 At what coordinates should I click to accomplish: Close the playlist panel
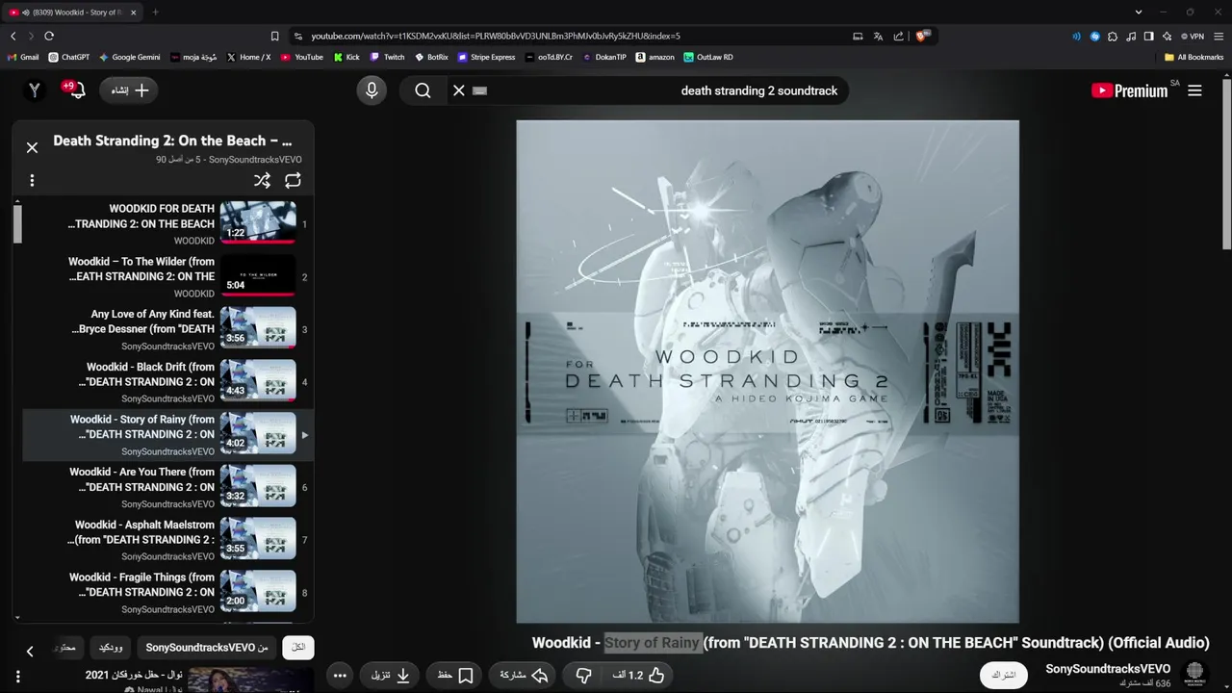click(32, 147)
